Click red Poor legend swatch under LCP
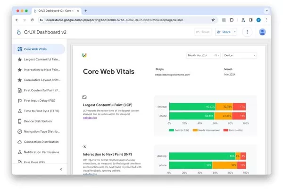The width and height of the screenshot is (283, 189). pos(225,130)
